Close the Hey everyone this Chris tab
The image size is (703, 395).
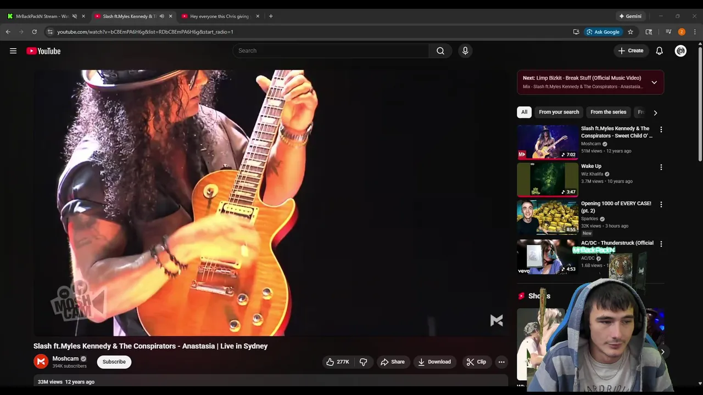[258, 16]
